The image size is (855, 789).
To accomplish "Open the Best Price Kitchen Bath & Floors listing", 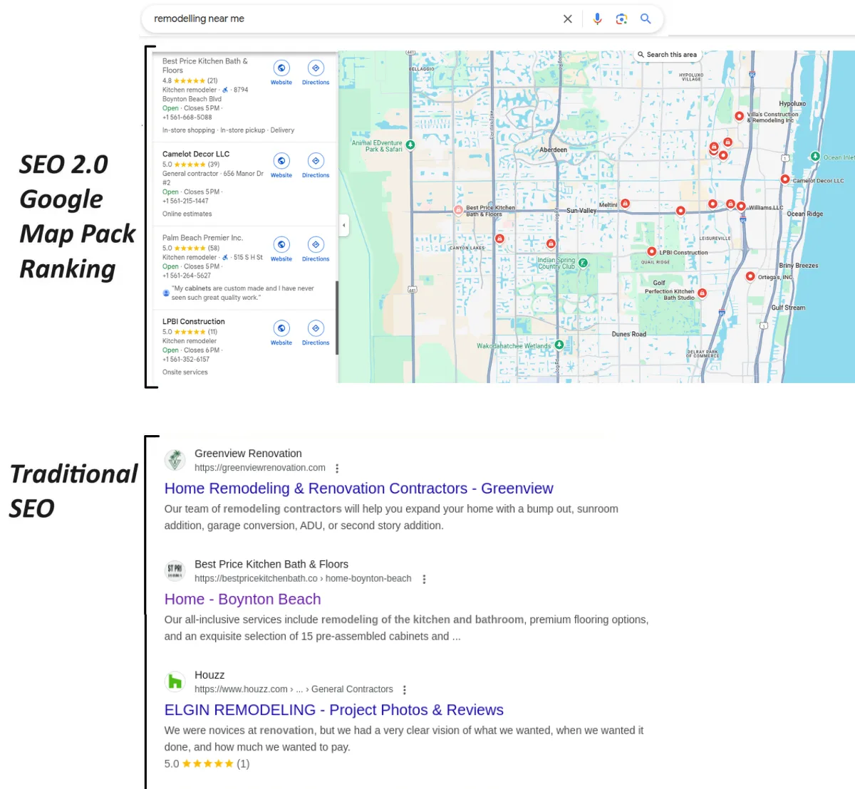I will pyautogui.click(x=205, y=66).
